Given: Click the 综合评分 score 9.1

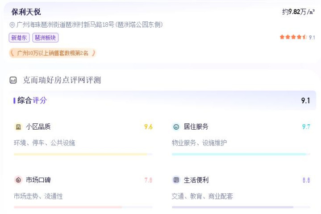Looking at the screenshot, I should (x=305, y=101).
